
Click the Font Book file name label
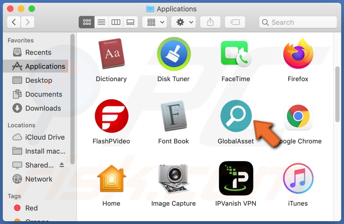tap(173, 141)
